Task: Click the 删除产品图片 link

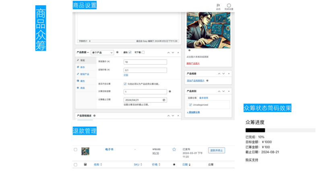Action: coord(193,63)
